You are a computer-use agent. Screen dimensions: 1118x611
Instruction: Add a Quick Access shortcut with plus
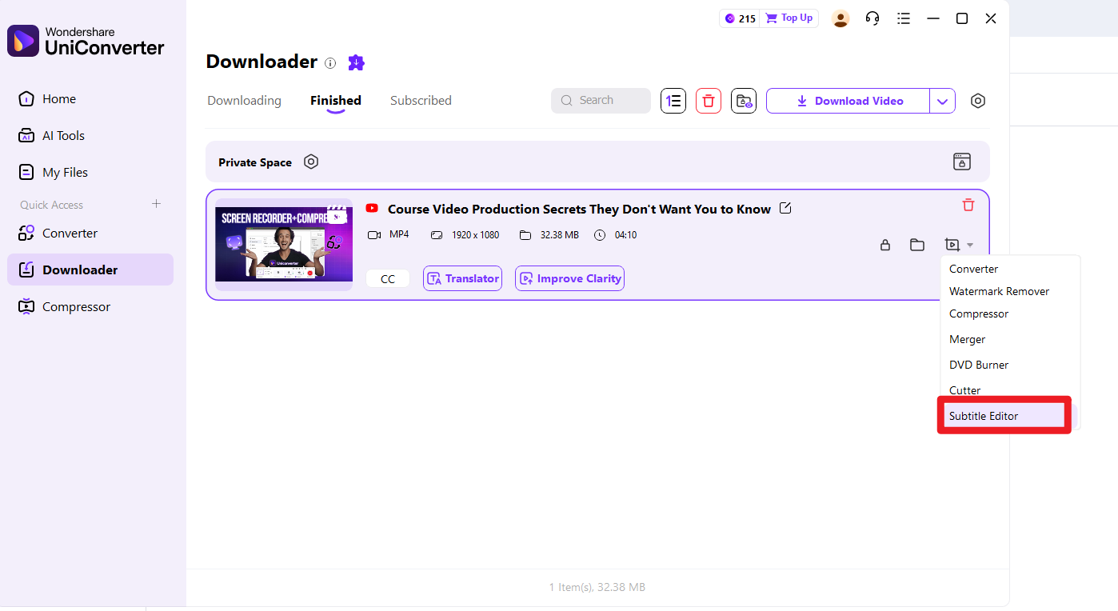tap(157, 204)
